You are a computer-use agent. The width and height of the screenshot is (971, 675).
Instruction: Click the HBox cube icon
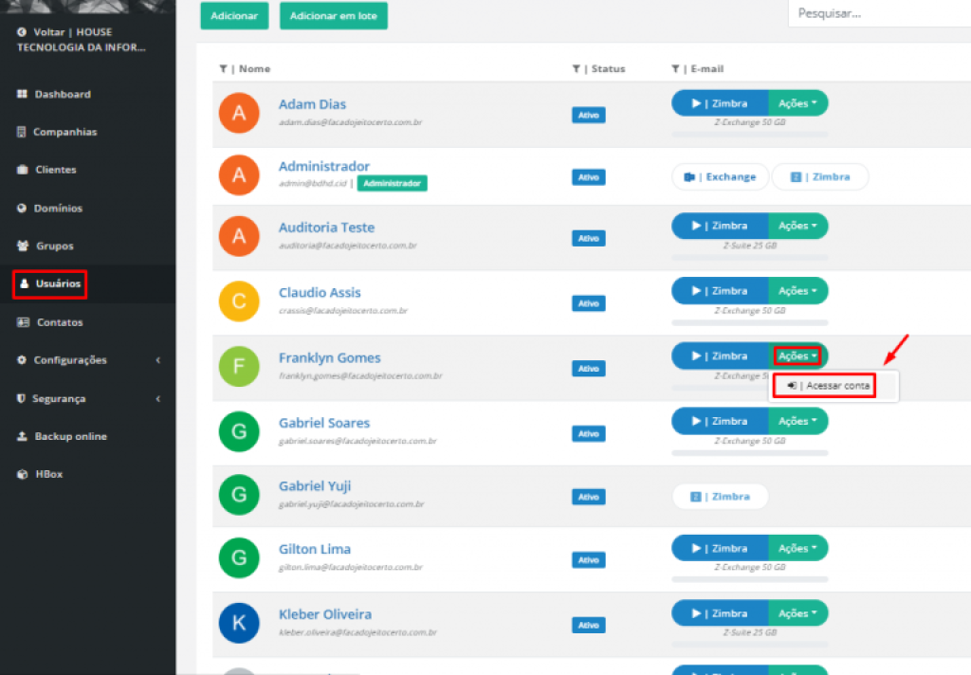coord(23,474)
